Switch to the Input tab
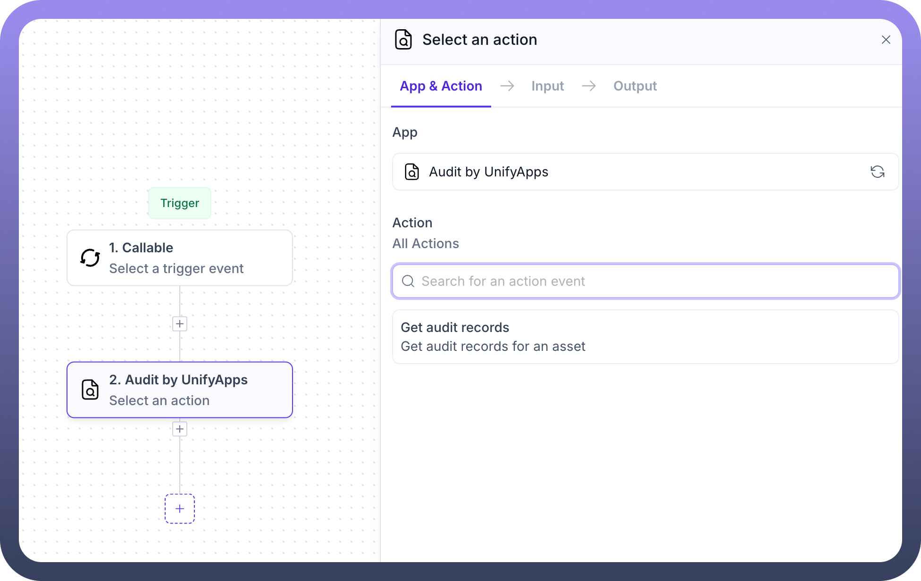Viewport: 921px width, 581px height. pyautogui.click(x=547, y=86)
